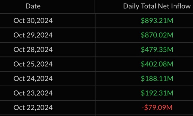
Task: Click the $402.08M inflow value
Action: (157, 64)
